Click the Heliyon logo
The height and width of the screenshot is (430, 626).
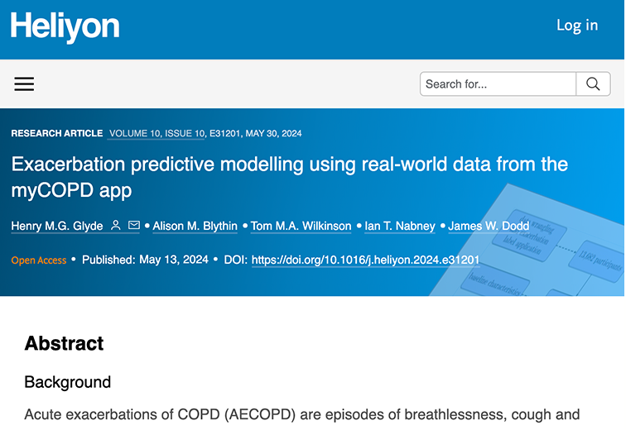65,26
